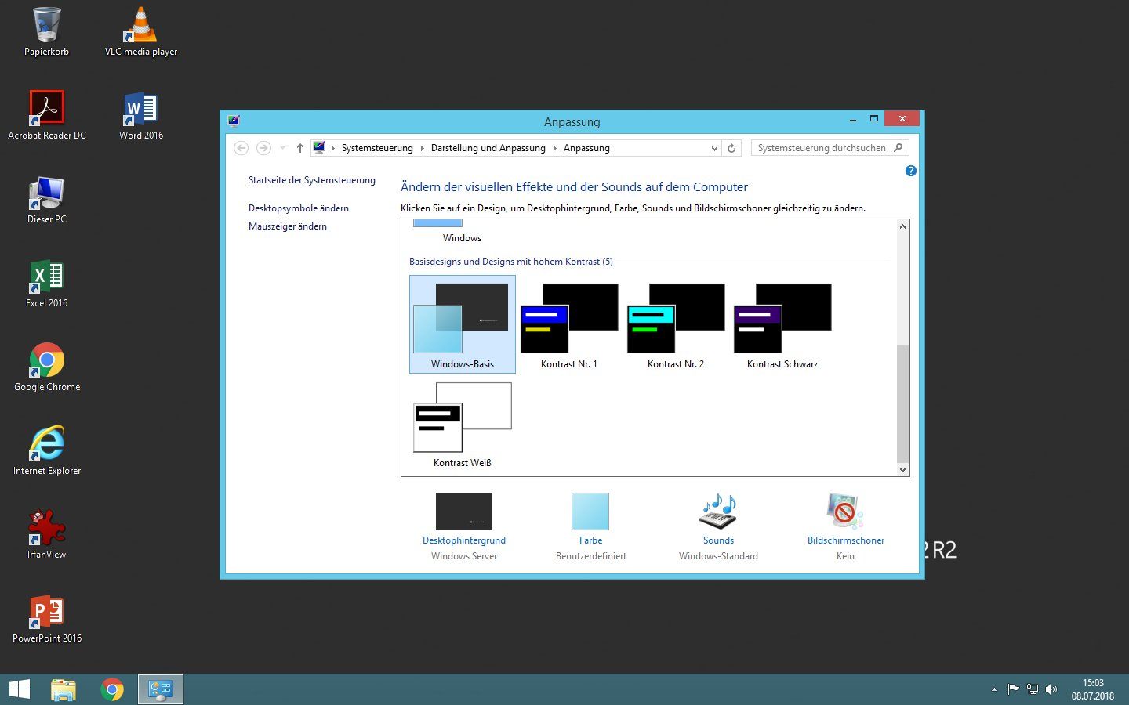Click the Systemsteuerung taskbar button
Screen dimensions: 1129x705
tap(161, 689)
